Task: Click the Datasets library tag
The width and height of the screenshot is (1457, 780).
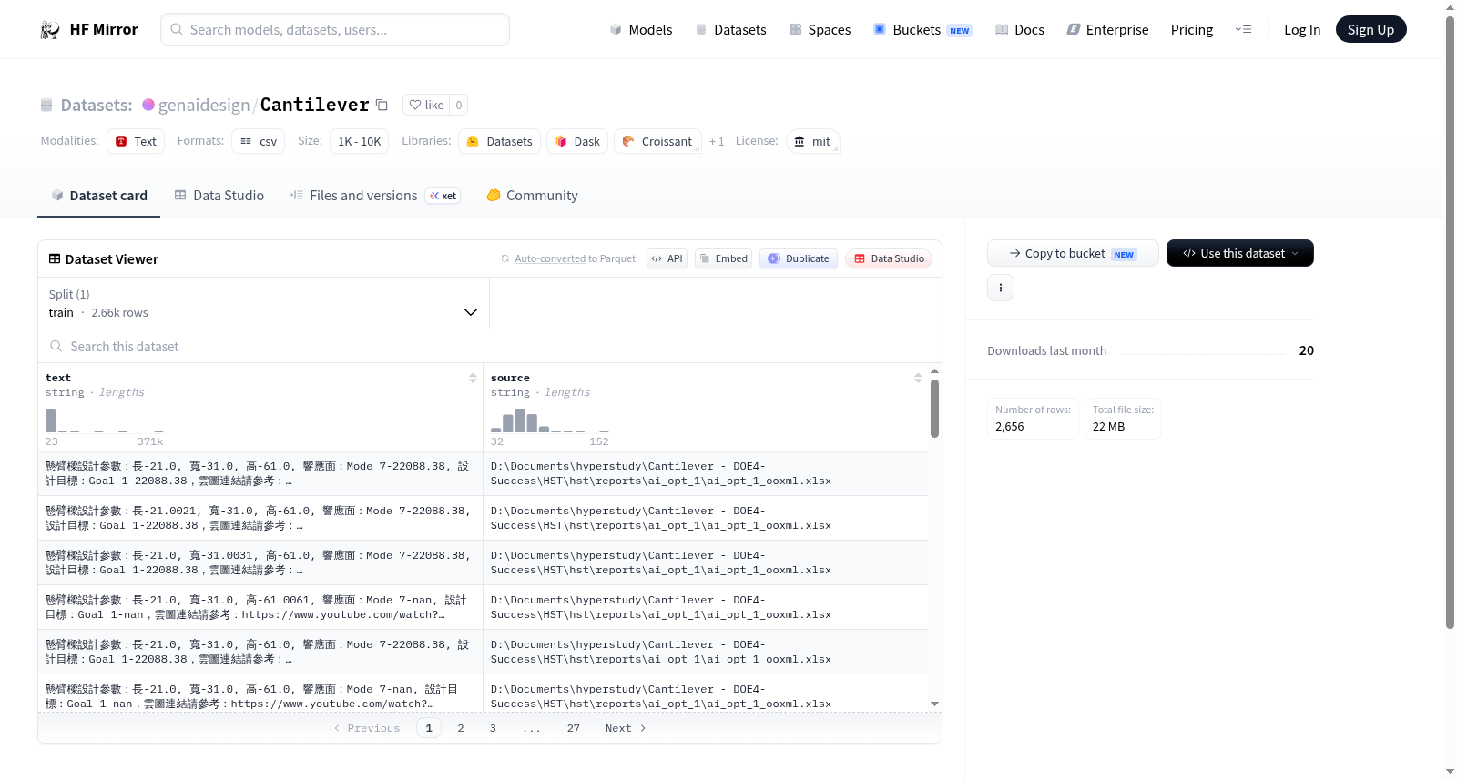Action: pyautogui.click(x=499, y=141)
